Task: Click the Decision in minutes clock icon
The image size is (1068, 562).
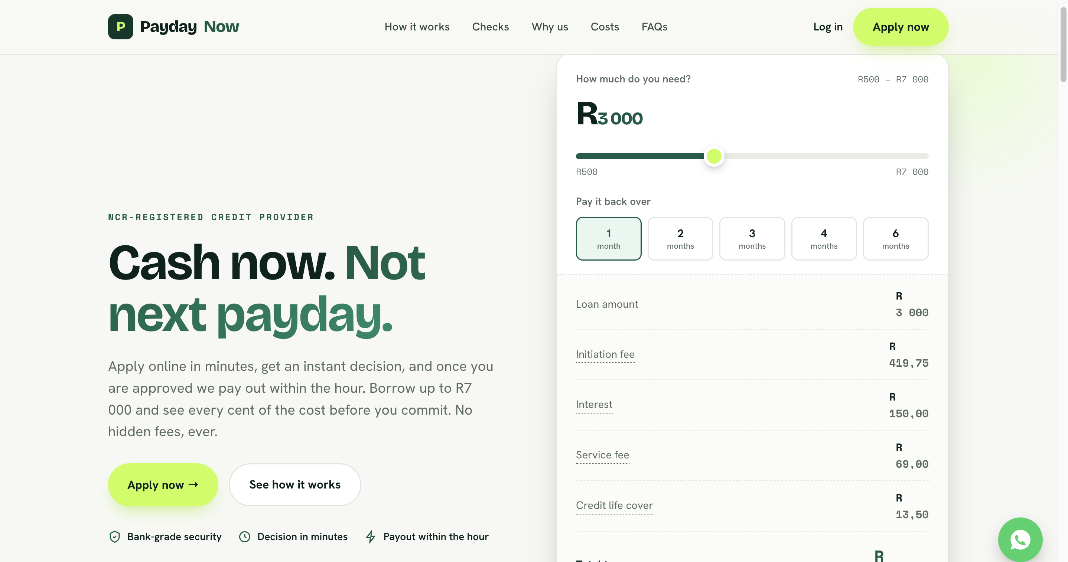Action: [x=245, y=537]
